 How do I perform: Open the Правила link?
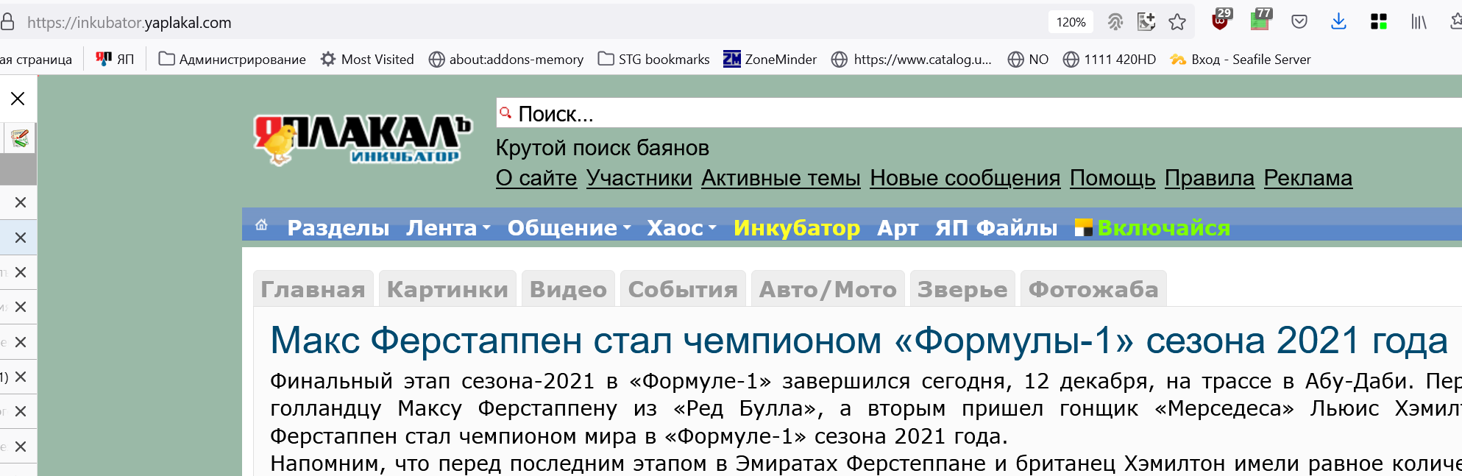1210,178
